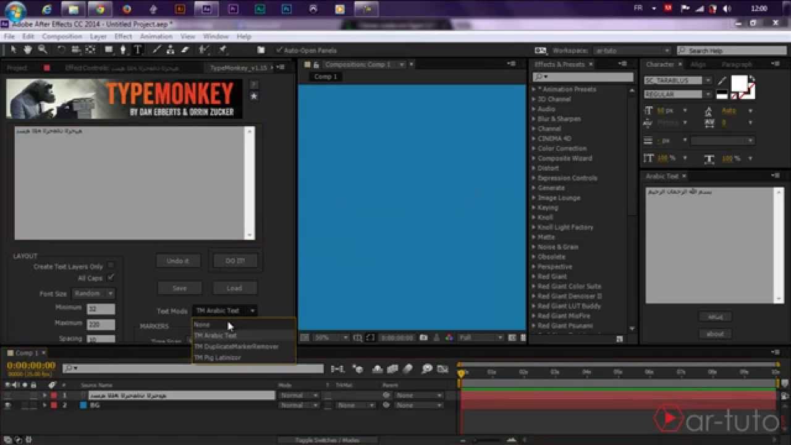The width and height of the screenshot is (791, 445).
Task: Open BG layer Parent None dropdown
Action: point(419,405)
